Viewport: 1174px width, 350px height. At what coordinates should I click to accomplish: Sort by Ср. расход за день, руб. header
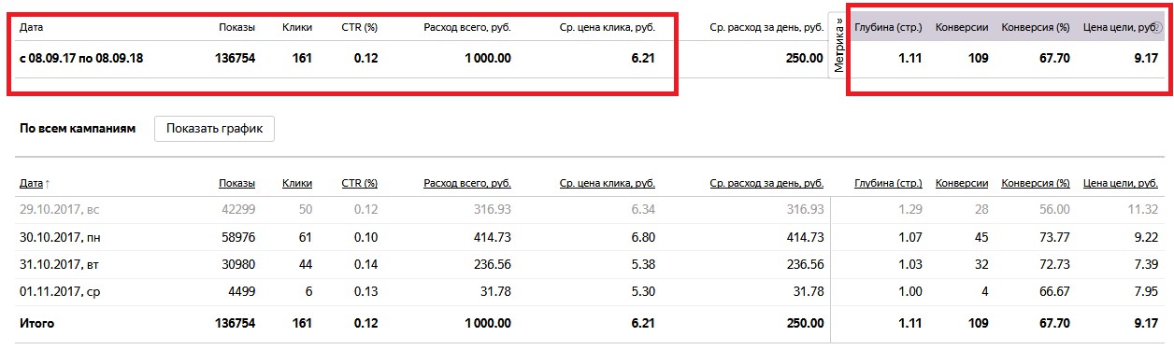pos(767,183)
